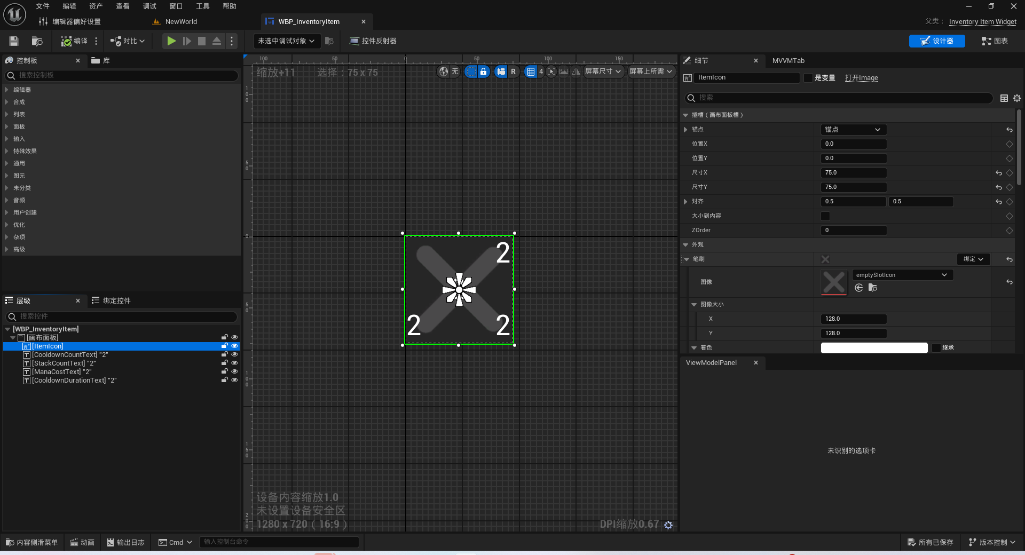The image size is (1025, 555).
Task: Open the 文件 menu
Action: [43, 6]
